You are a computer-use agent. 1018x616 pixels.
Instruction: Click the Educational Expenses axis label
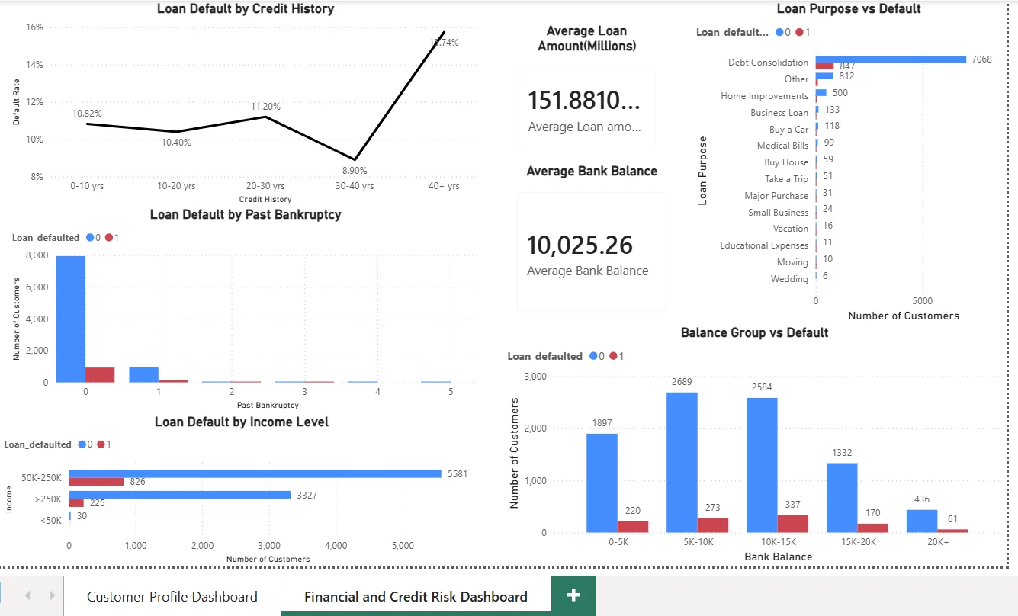point(764,245)
